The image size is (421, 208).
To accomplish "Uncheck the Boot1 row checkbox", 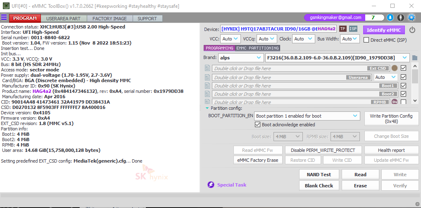I will tap(403, 85).
